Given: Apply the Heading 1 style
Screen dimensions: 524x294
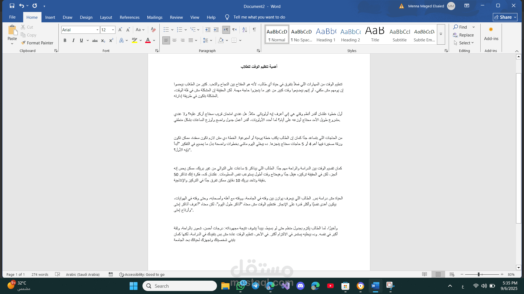Looking at the screenshot, I should [x=326, y=35].
